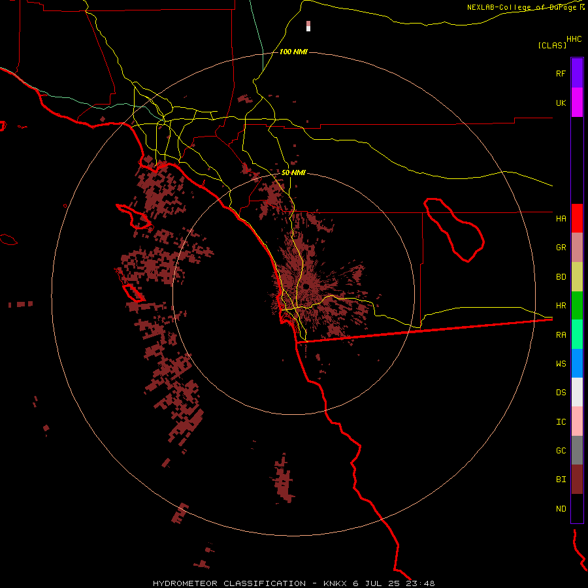Click the UK label in the legend
This screenshot has height=588, width=588.
[x=561, y=103]
